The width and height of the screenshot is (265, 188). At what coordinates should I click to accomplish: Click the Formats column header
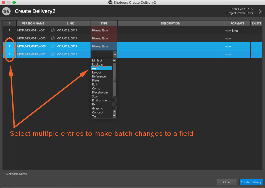(237, 23)
